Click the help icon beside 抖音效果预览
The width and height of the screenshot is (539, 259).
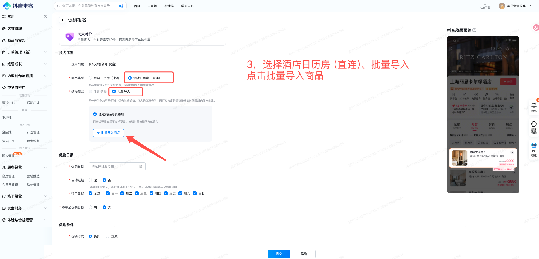(x=474, y=30)
